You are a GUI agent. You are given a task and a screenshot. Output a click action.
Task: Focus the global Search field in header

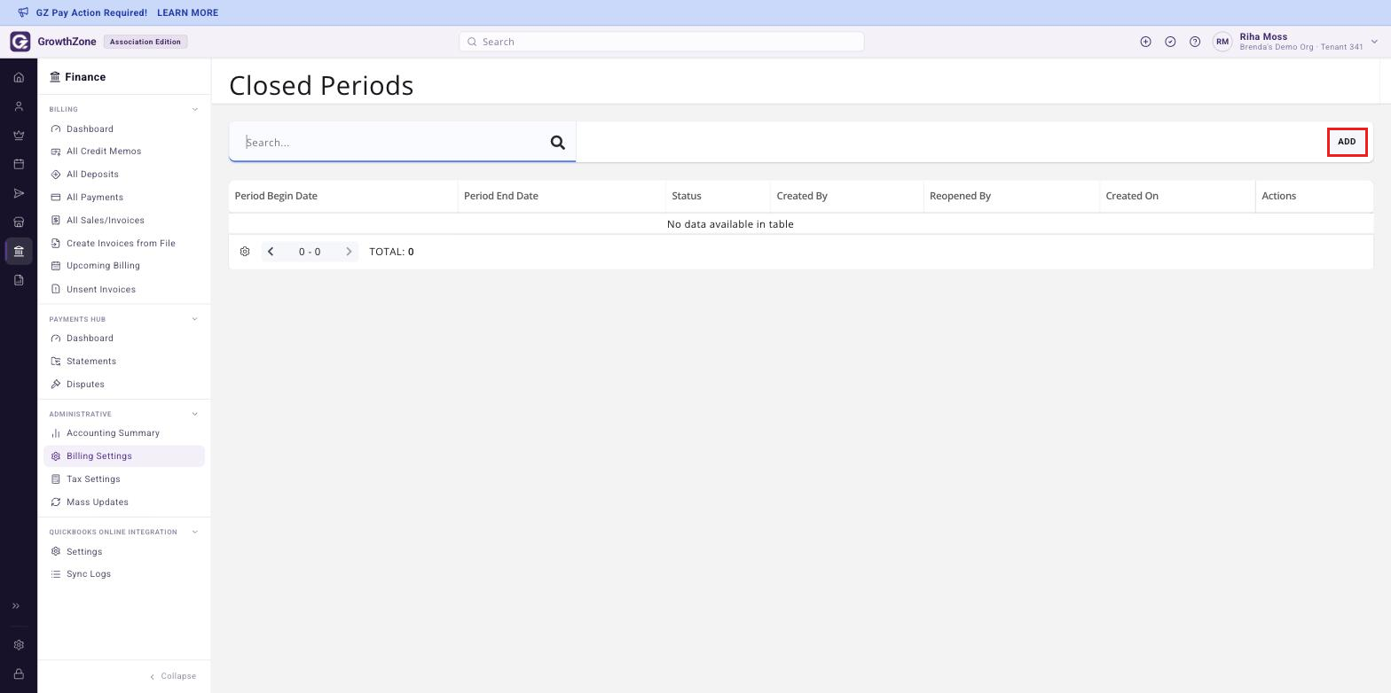tap(662, 42)
